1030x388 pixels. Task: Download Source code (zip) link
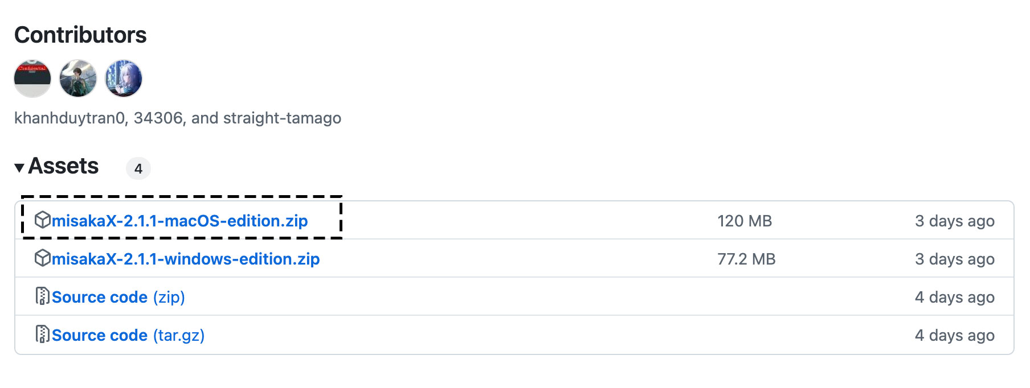[x=118, y=297]
